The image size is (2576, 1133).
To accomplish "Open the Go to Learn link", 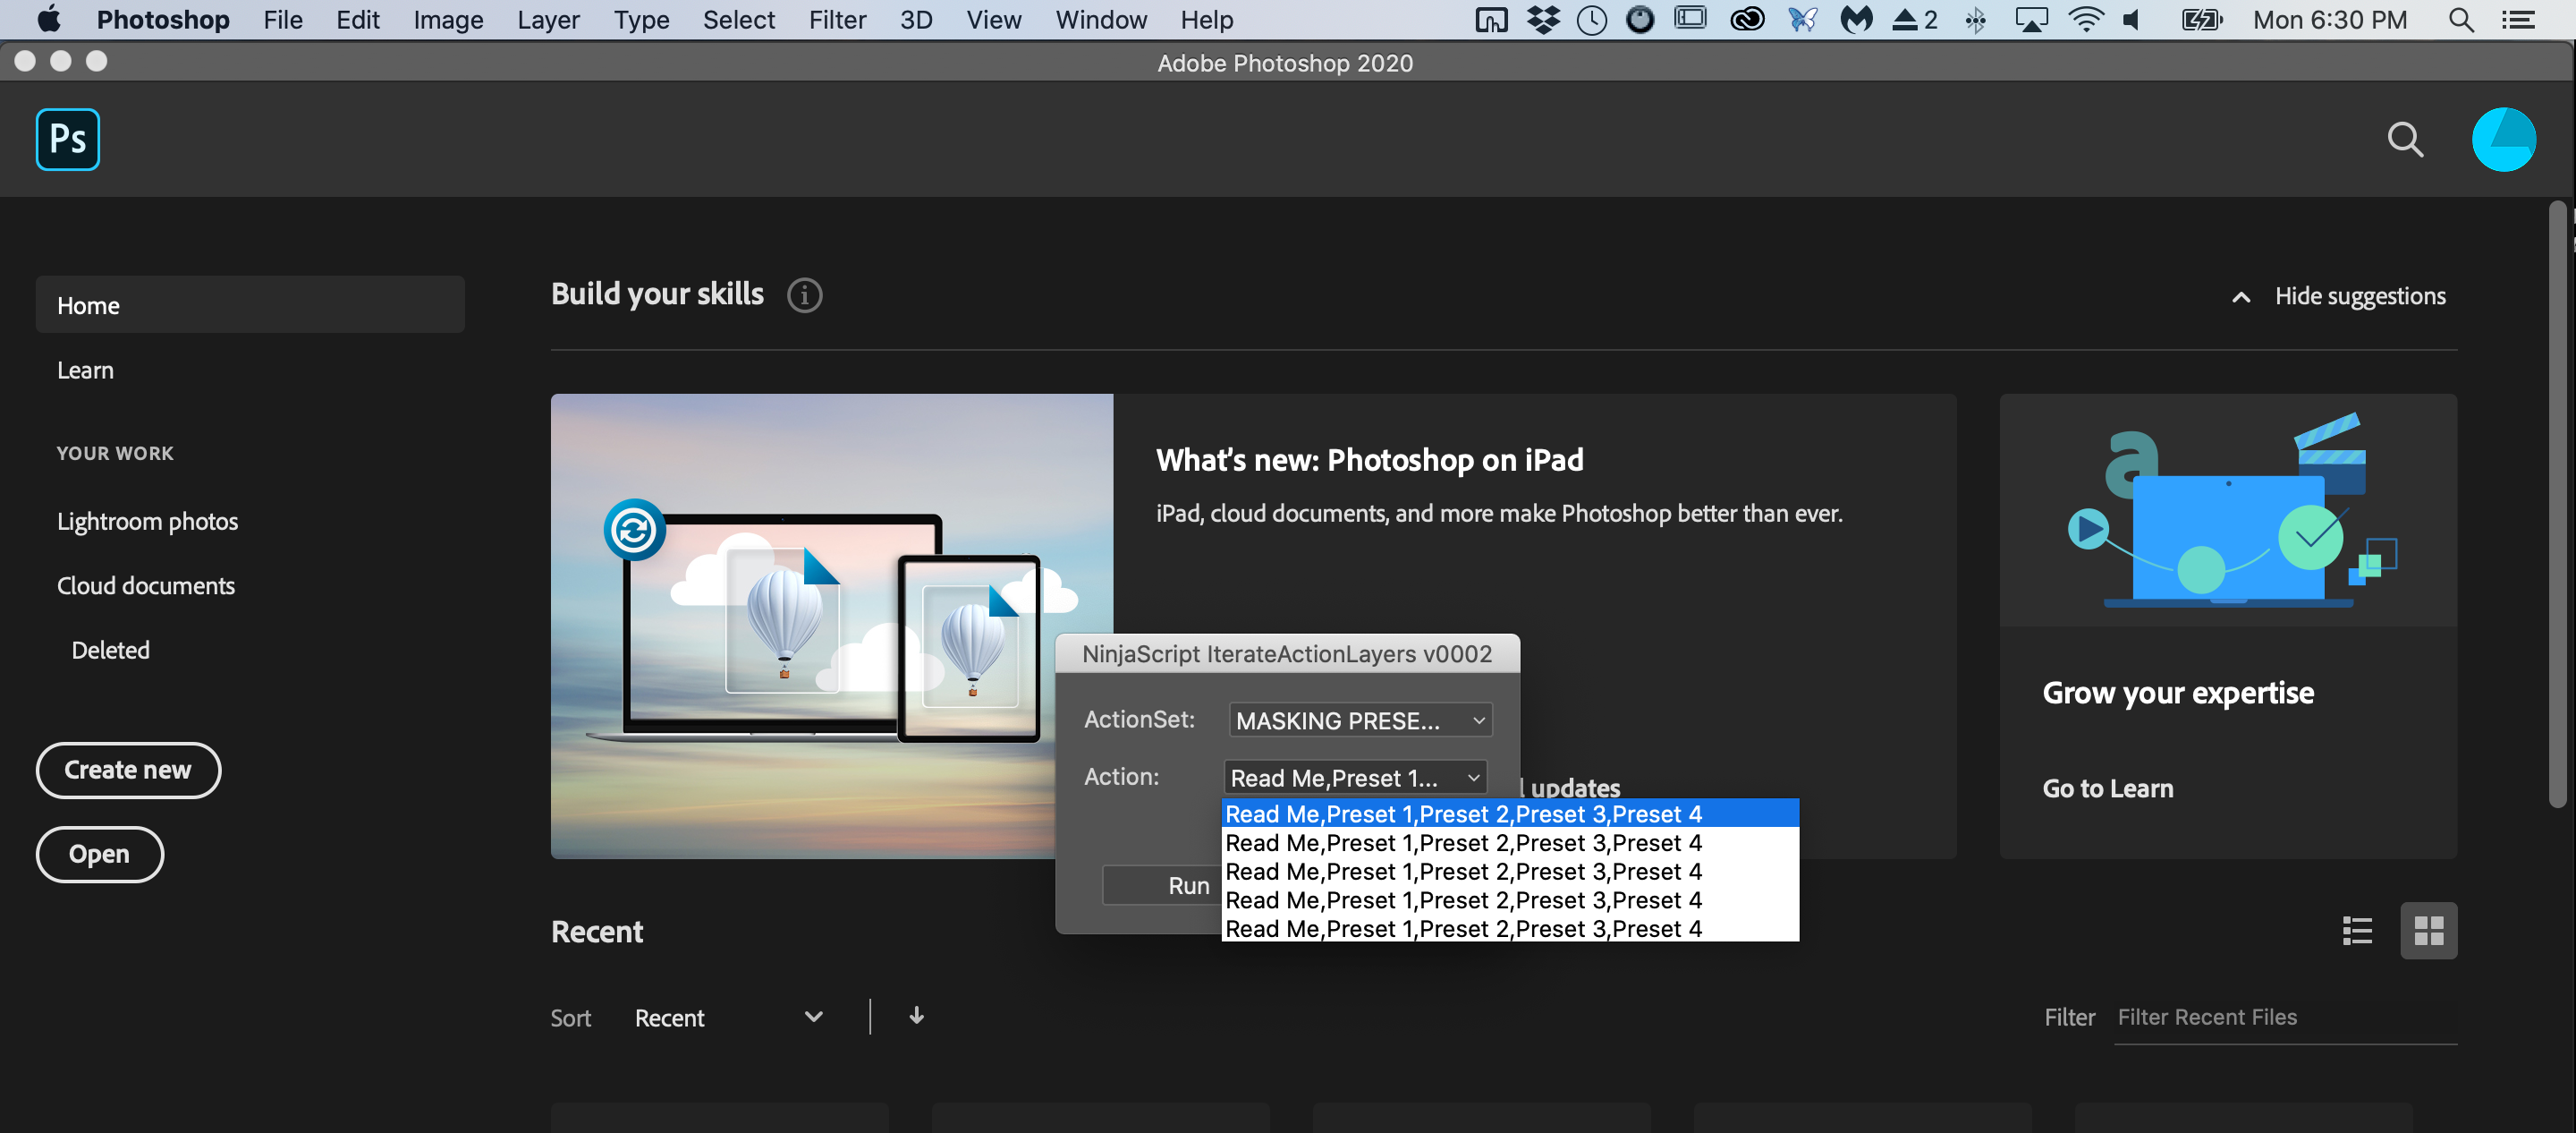I will pos(2107,788).
